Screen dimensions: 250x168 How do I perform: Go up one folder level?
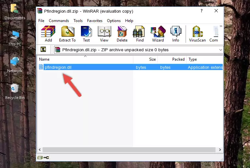(43, 50)
